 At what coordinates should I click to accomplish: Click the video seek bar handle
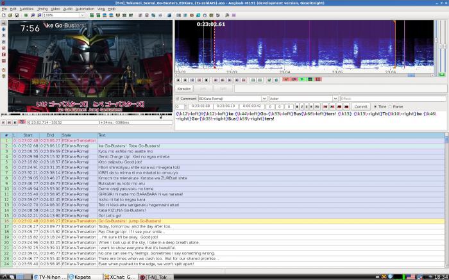(160, 115)
